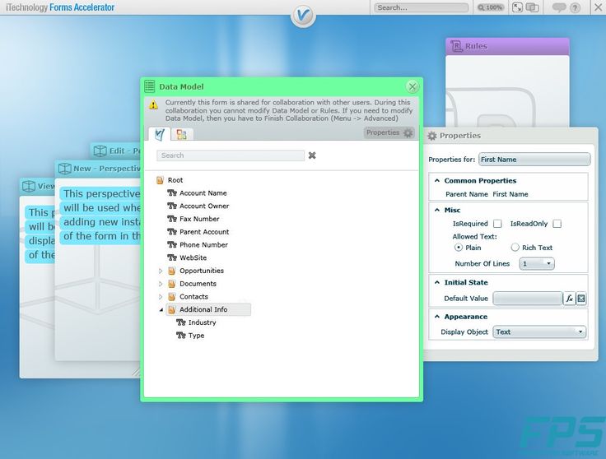Click the Default Value input field
Screen dimensions: 606x459
[x=528, y=299]
